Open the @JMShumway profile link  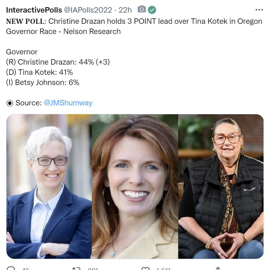68,103
